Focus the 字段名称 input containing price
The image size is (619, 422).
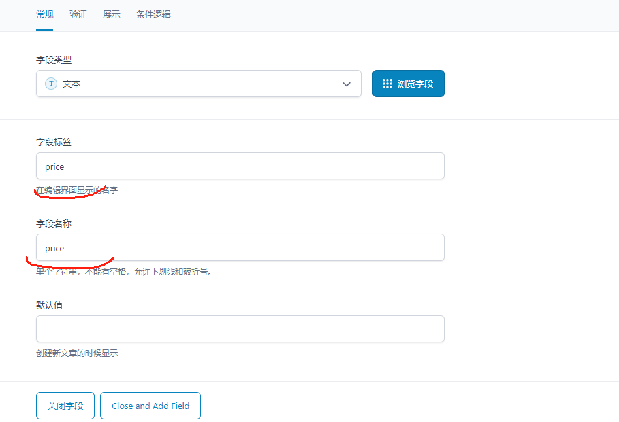click(240, 247)
